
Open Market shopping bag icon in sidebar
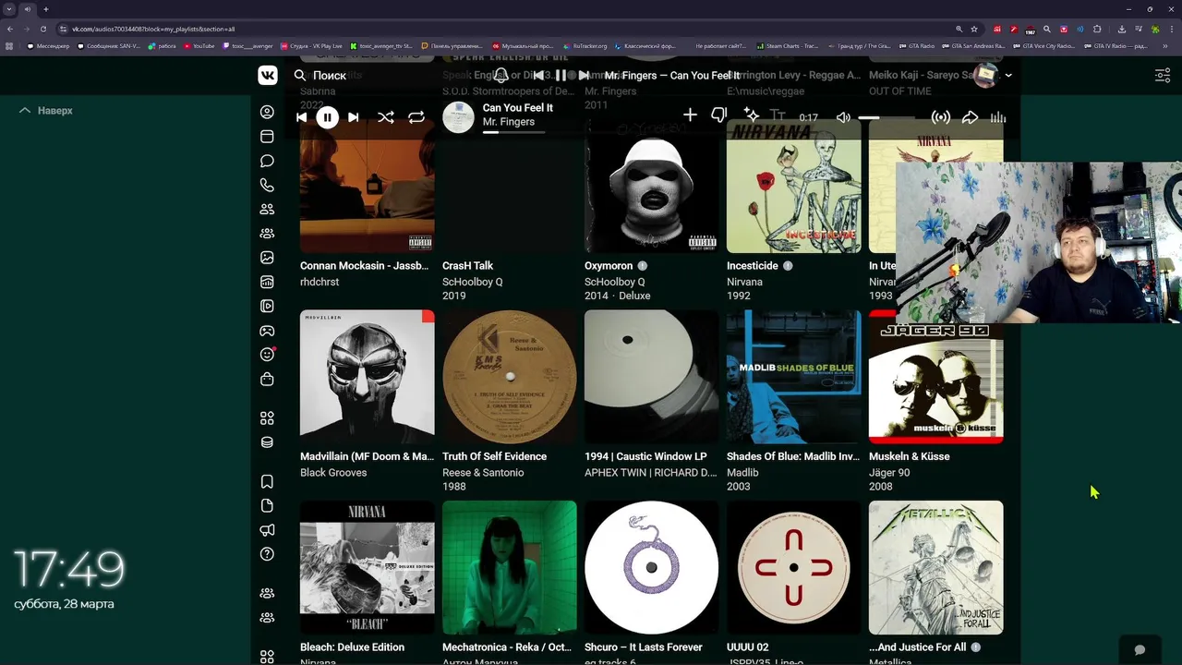267,379
